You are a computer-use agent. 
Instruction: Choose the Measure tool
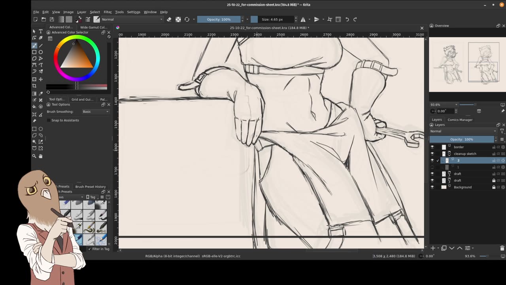pyautogui.click(x=41, y=114)
